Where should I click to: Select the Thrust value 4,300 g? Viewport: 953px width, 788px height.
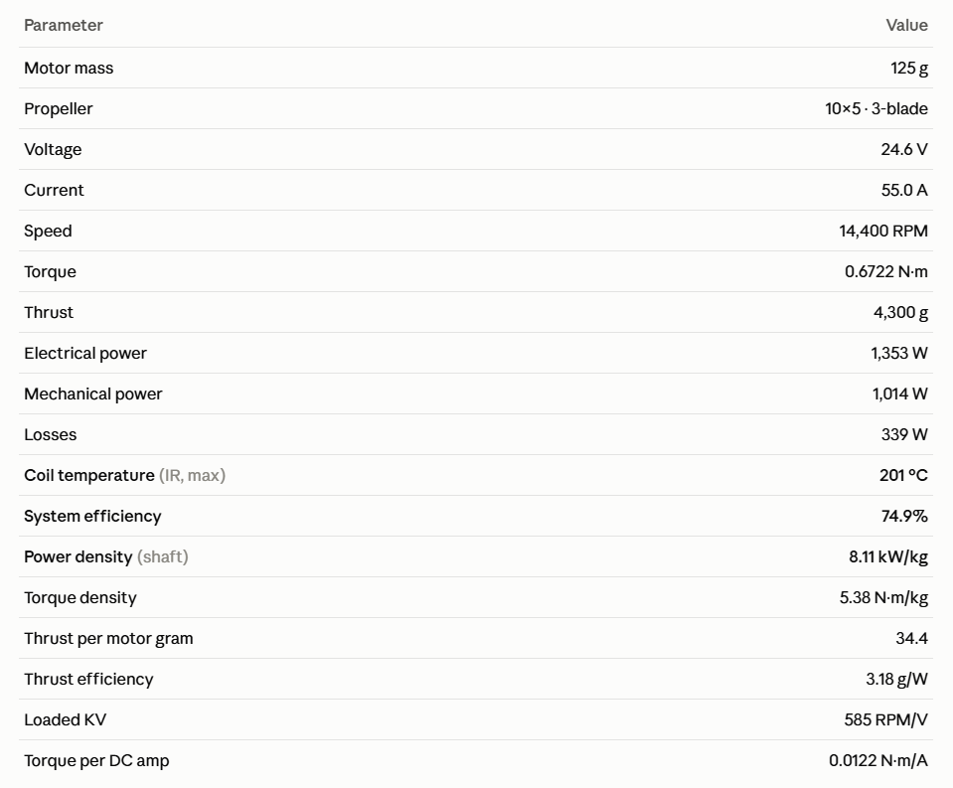pyautogui.click(x=900, y=312)
